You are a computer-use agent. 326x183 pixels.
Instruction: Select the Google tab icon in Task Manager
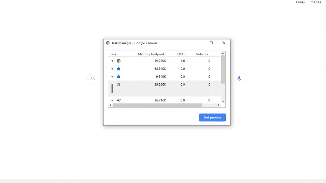point(118,84)
